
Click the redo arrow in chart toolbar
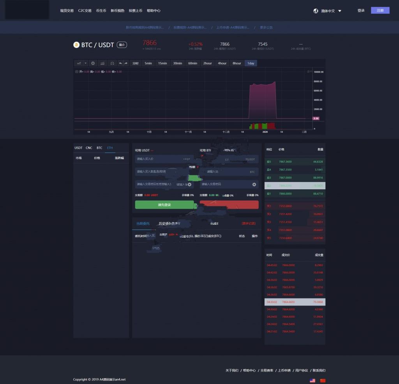coord(126,63)
